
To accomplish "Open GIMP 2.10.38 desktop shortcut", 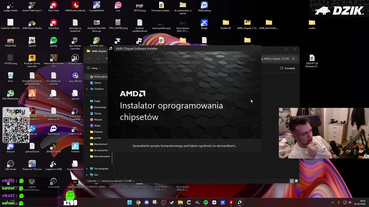I will [75, 130].
